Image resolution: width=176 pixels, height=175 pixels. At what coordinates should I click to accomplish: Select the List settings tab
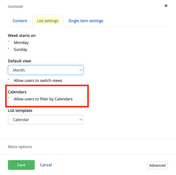tap(48, 21)
